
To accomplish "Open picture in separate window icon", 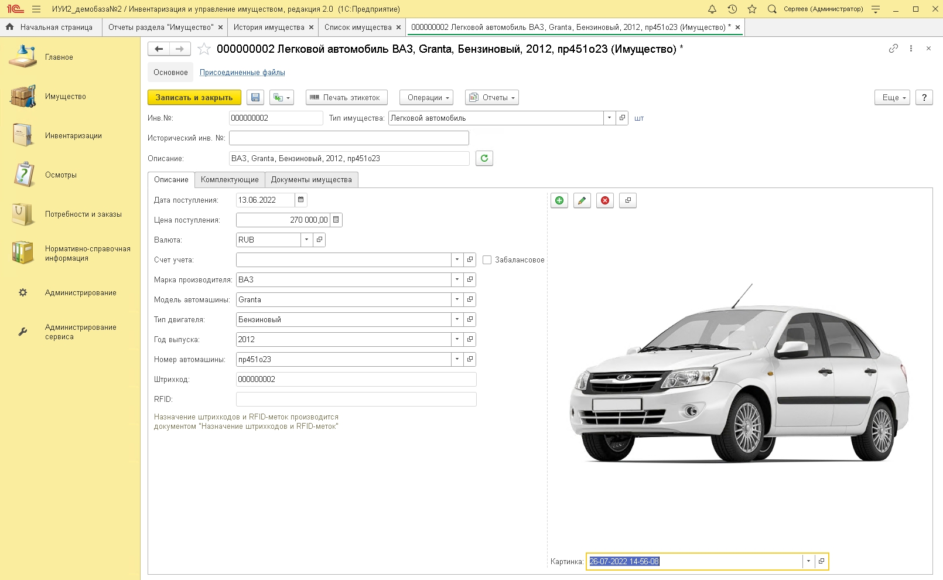I will 628,200.
